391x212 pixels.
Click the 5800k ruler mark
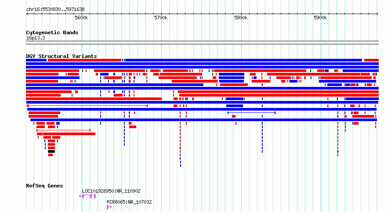tap(241, 18)
